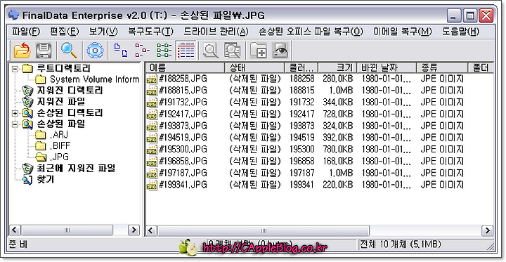Click right arrow of file list scrollbar
The image size is (506, 262).
487,231
